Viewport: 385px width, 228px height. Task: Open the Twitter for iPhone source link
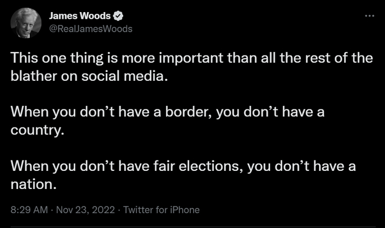[161, 209]
